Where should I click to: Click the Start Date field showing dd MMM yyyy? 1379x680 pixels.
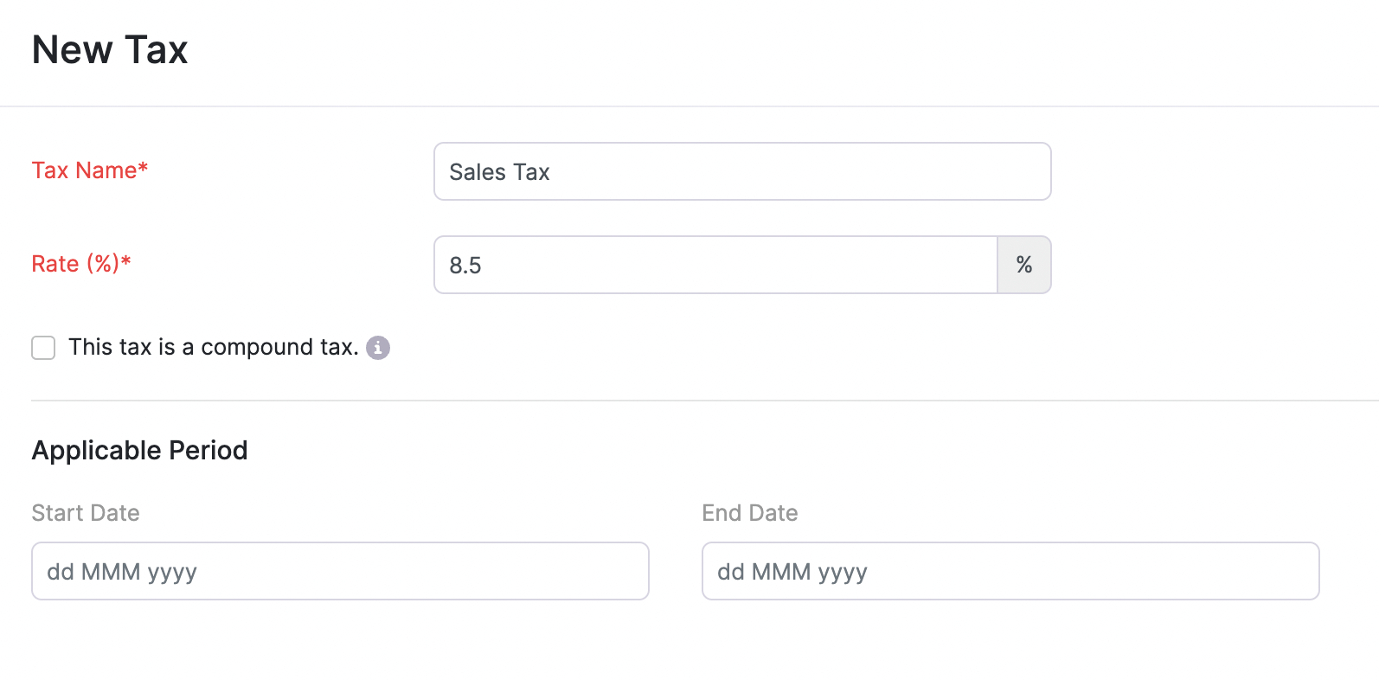(x=340, y=571)
